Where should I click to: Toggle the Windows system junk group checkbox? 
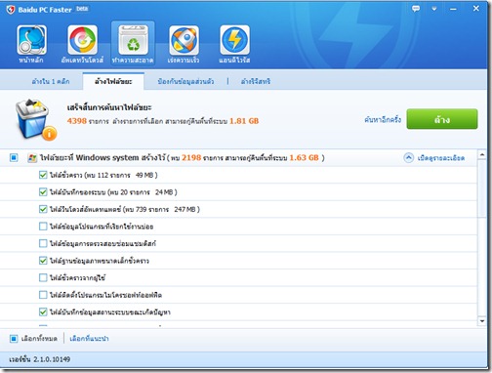[14, 158]
